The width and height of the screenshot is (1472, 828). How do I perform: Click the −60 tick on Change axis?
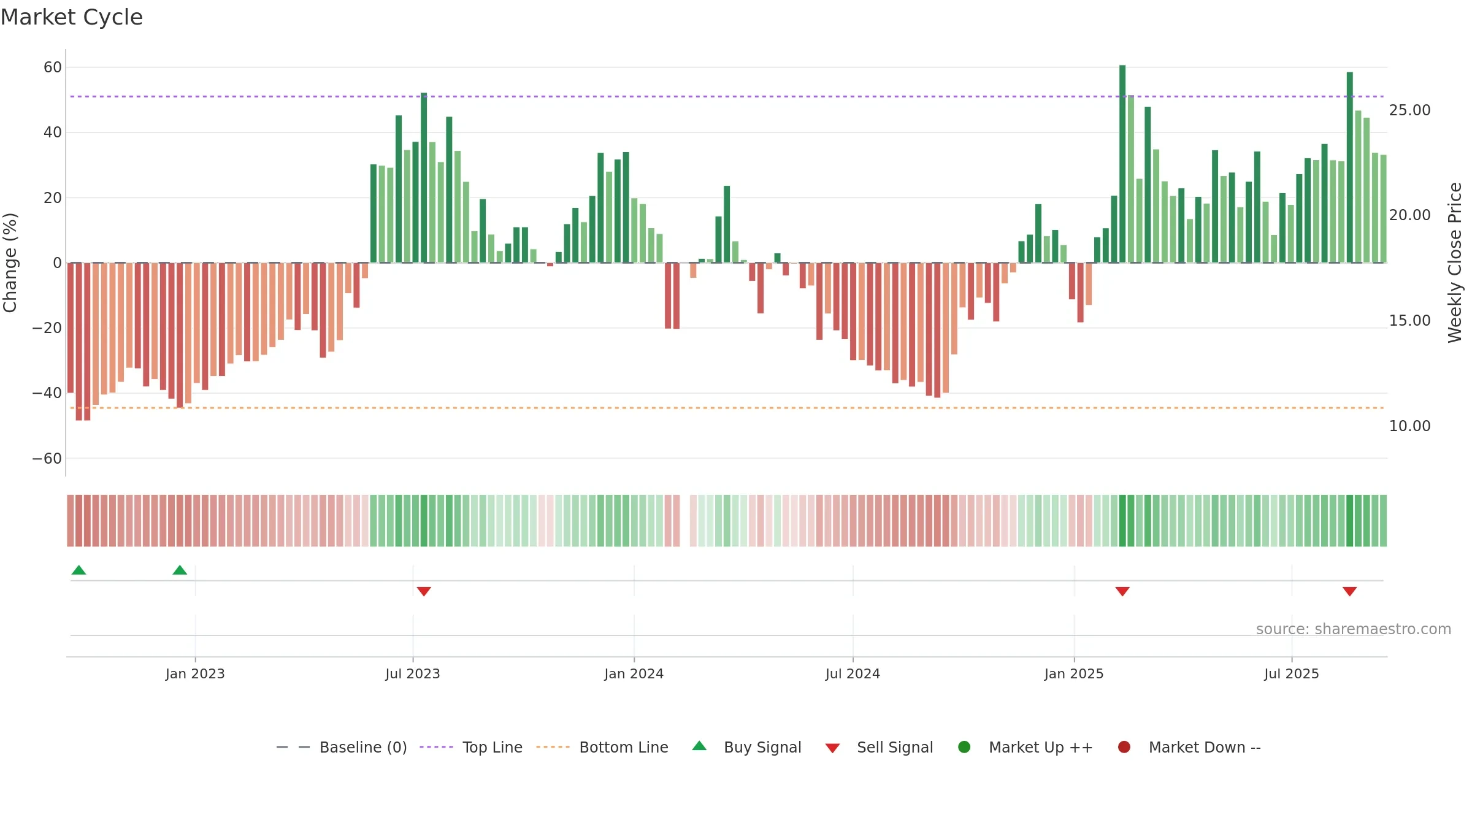(x=47, y=459)
